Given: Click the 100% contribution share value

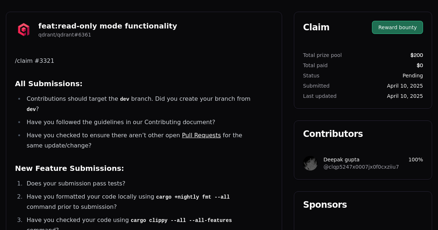Looking at the screenshot, I should 416,160.
